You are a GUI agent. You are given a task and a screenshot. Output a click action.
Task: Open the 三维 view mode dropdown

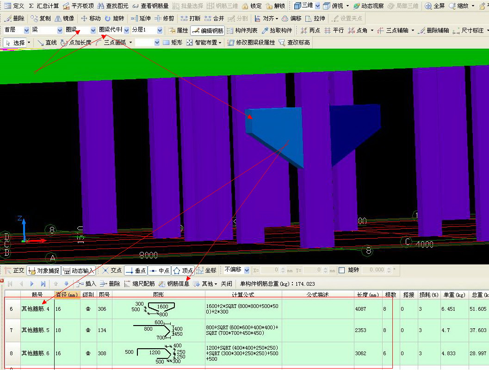point(317,6)
